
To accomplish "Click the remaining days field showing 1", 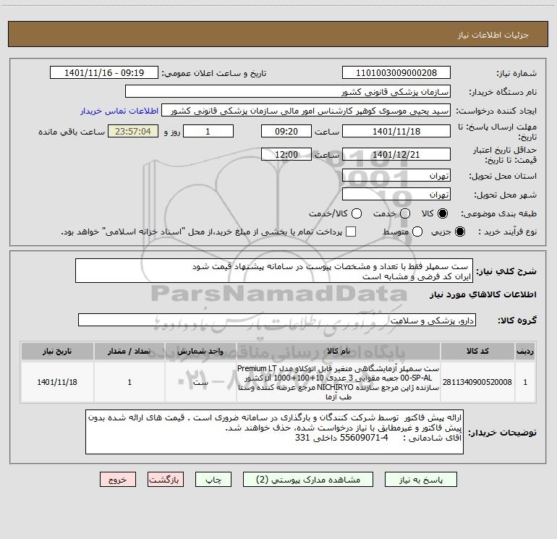I will tap(208, 131).
